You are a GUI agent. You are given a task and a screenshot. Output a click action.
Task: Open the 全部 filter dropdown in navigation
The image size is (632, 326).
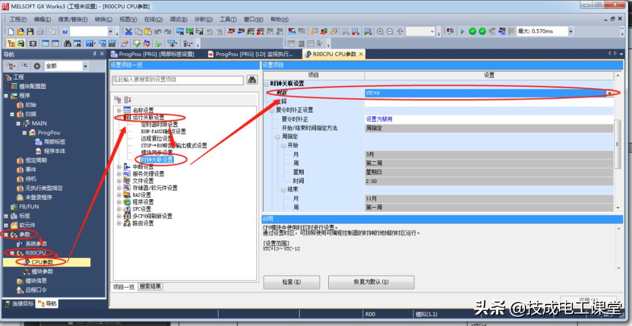tap(85, 66)
